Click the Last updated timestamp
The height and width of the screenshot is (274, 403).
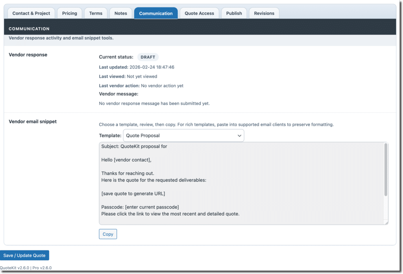tap(152, 67)
